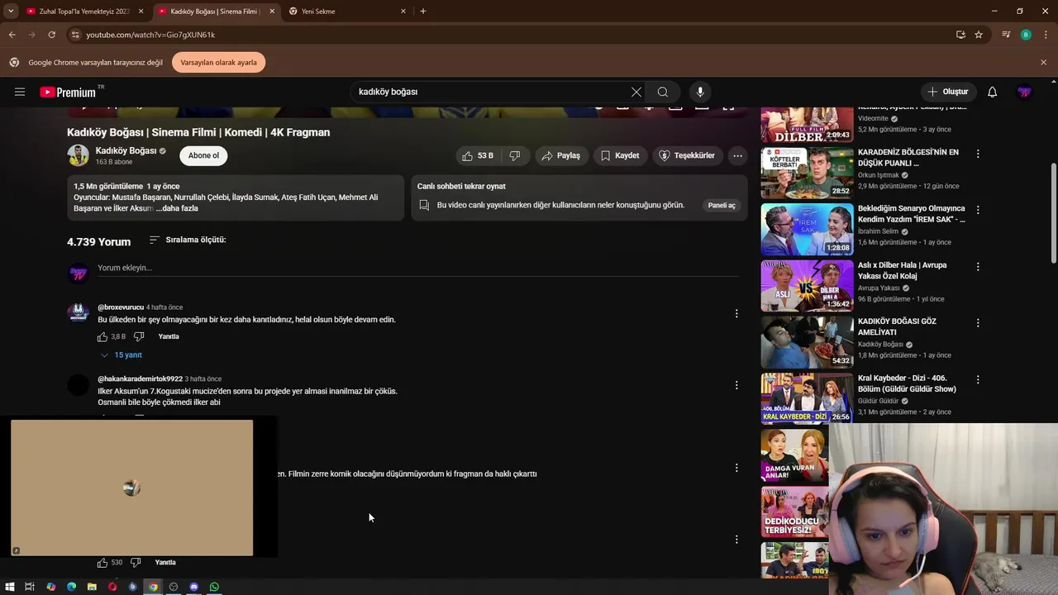This screenshot has height=595, width=1058.
Task: Click Abone ol subscribe button
Action: [203, 155]
